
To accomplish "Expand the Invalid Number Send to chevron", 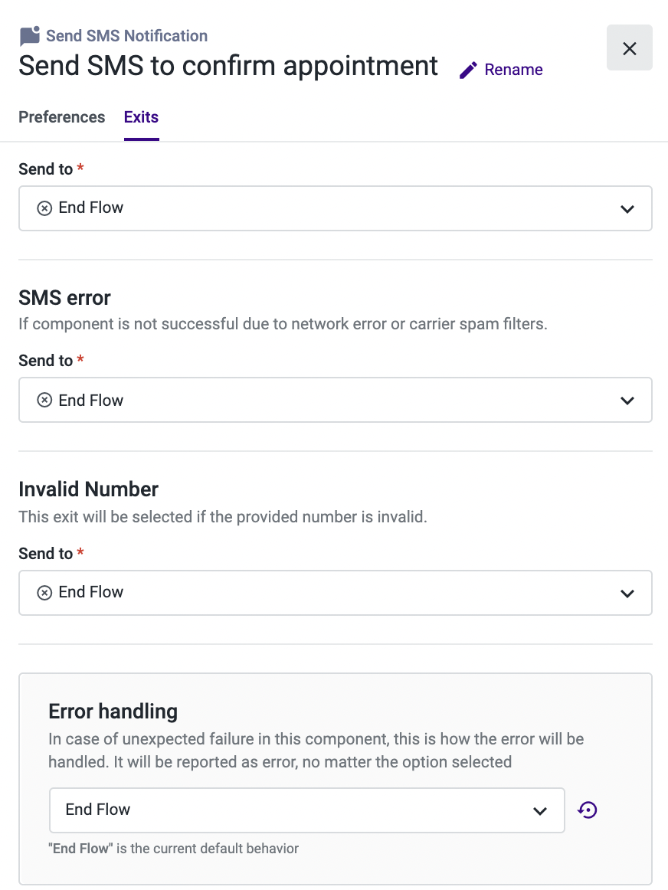I will (627, 594).
